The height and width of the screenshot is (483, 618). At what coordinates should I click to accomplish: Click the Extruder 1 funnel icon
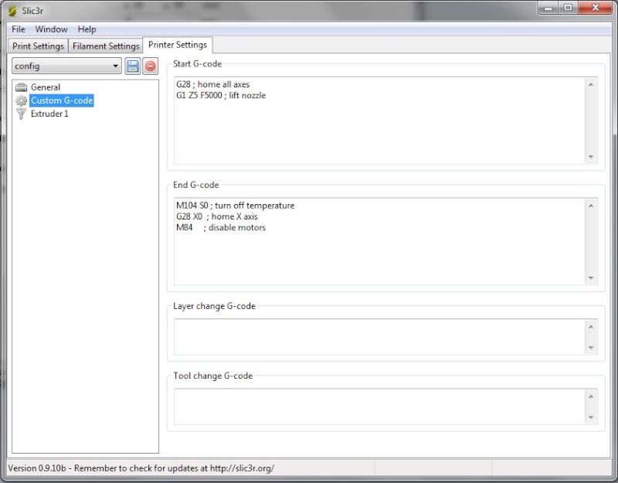pyautogui.click(x=22, y=114)
